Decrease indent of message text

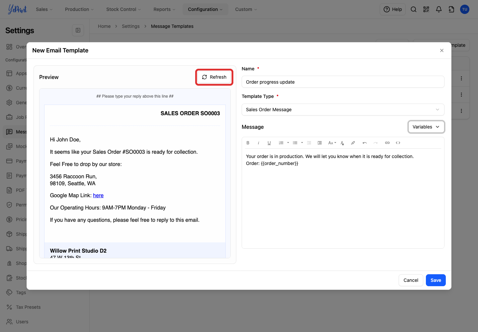tap(309, 143)
